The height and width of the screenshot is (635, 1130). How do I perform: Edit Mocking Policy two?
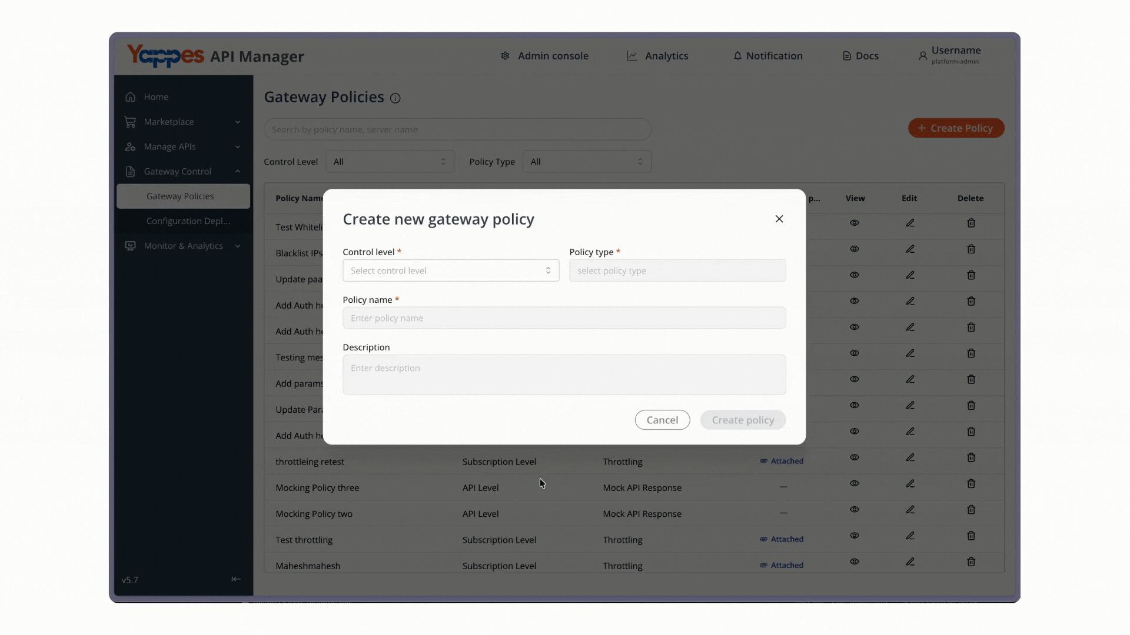coord(910,509)
